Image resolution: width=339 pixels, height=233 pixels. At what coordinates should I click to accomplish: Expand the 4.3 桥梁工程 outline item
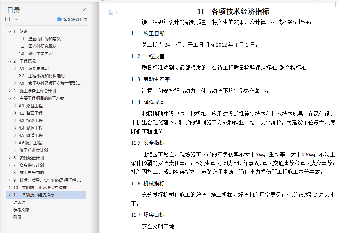pyautogui.click(x=15, y=120)
